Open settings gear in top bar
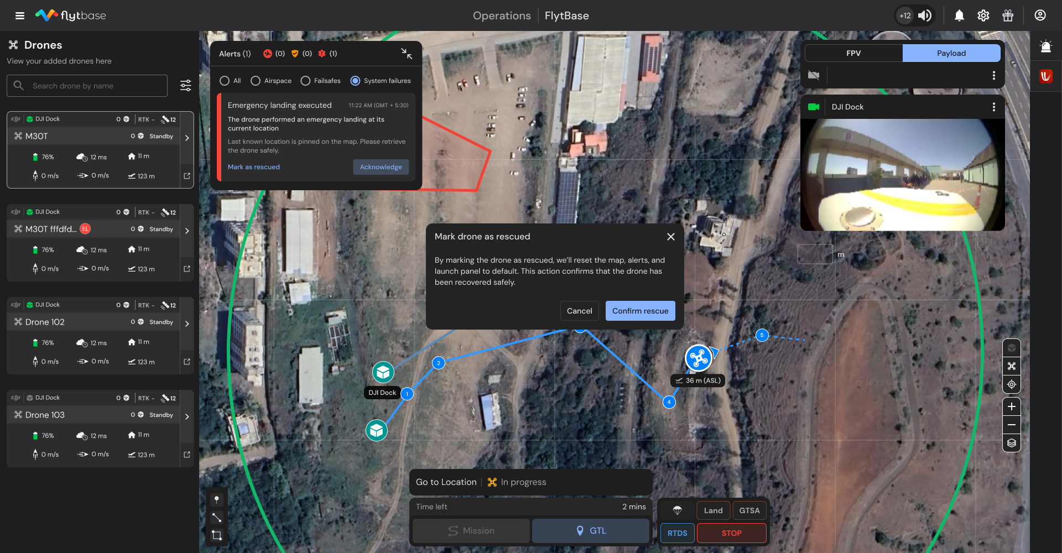 coord(983,15)
